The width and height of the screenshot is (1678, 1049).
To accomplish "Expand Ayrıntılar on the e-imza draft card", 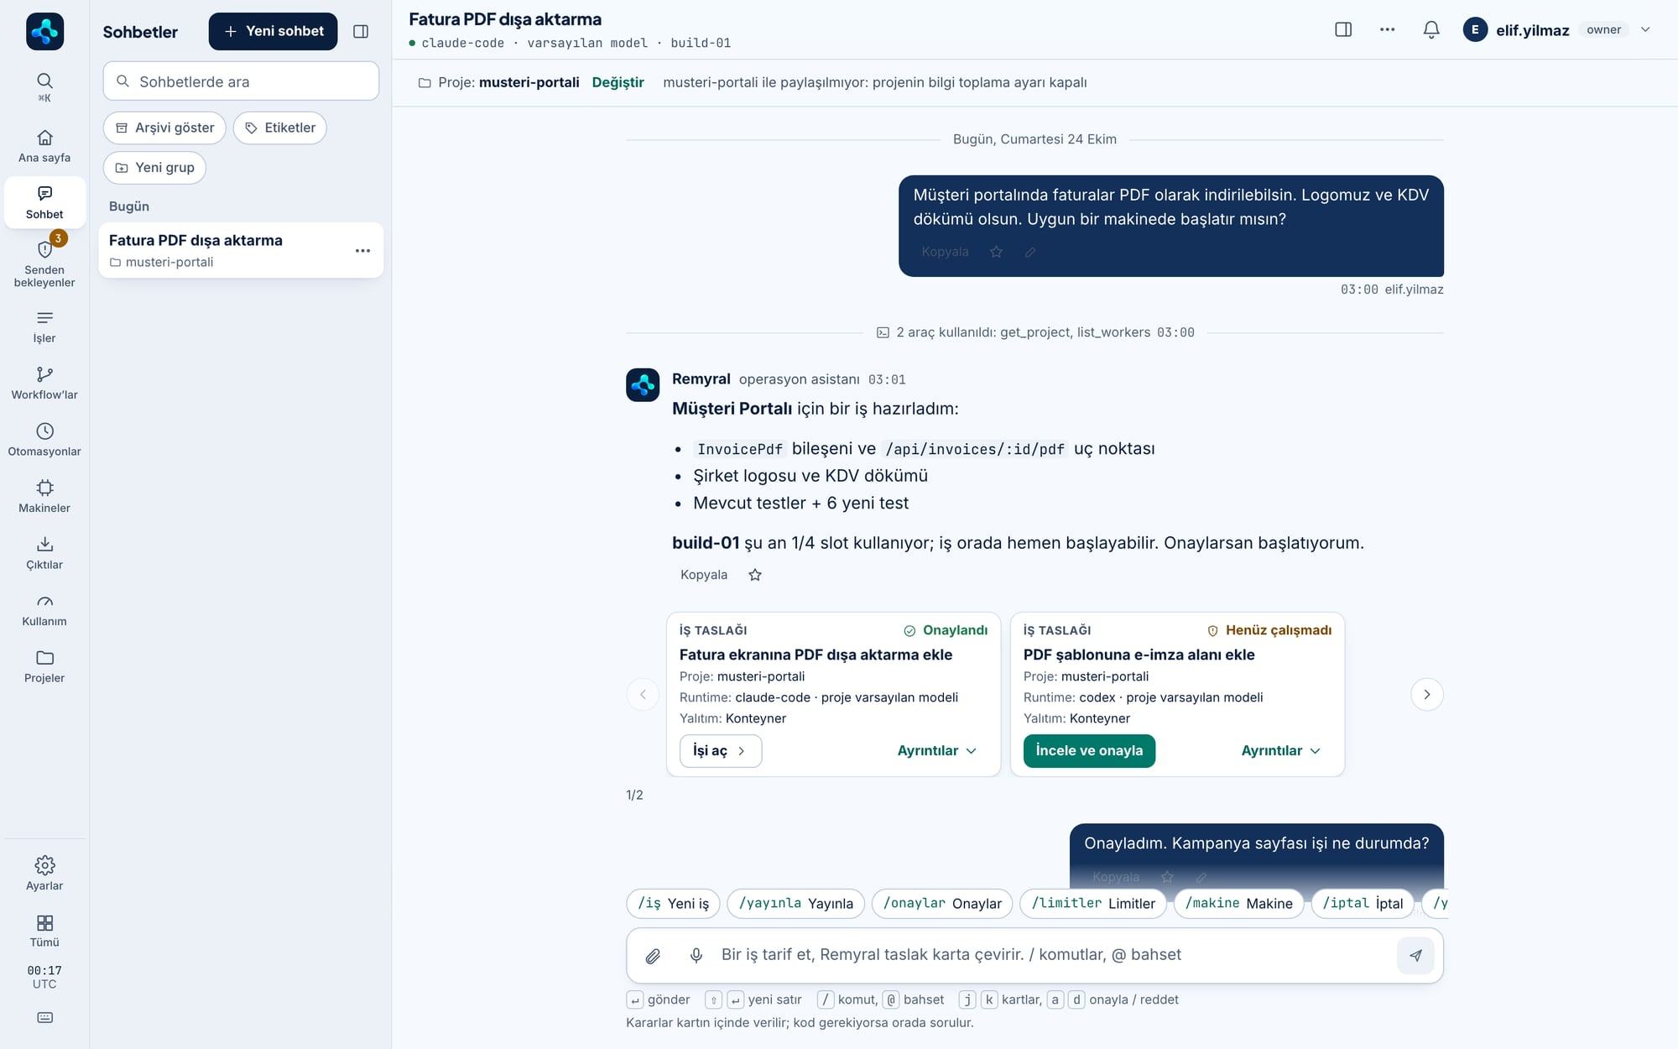I will (x=1280, y=751).
